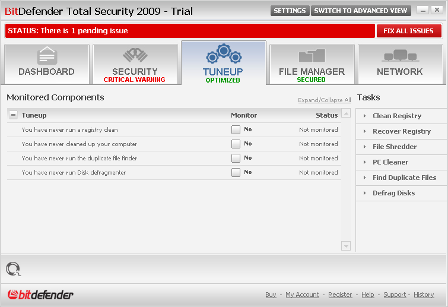Open the FILE MANAGER tab label

click(x=312, y=71)
